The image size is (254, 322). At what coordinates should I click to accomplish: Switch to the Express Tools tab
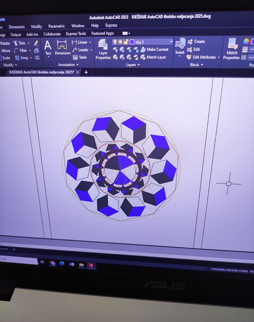click(x=76, y=34)
